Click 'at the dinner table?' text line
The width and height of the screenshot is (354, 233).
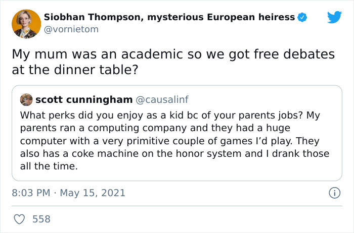[75, 70]
